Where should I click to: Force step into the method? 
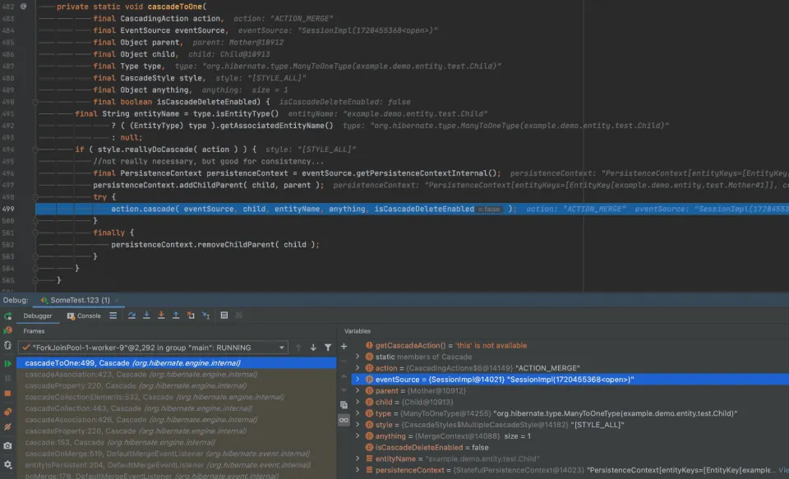coord(161,315)
